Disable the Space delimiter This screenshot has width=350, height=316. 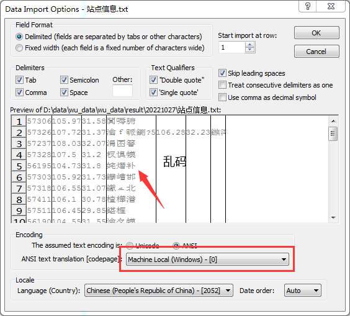point(64,93)
